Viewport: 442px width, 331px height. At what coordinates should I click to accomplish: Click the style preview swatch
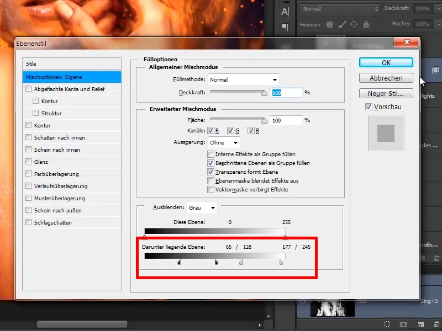(x=386, y=133)
